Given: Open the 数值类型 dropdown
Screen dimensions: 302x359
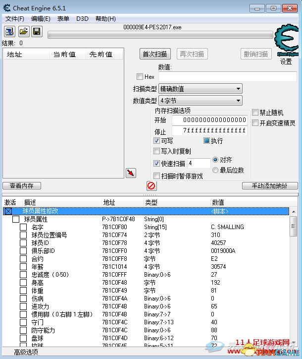Looking at the screenshot, I should point(201,101).
